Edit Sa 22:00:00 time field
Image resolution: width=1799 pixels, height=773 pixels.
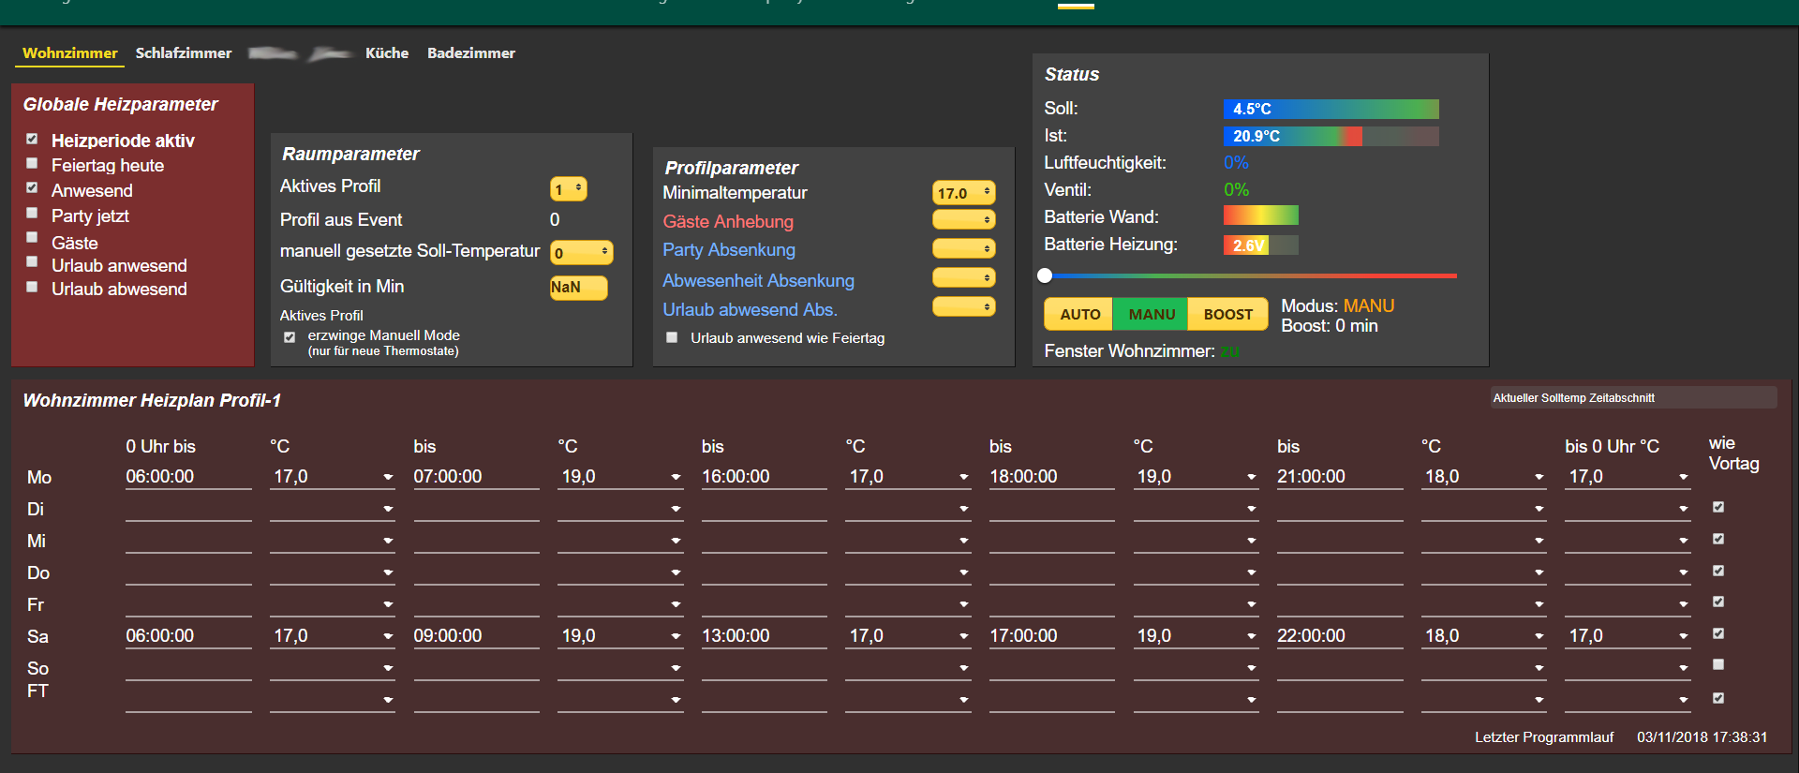click(1340, 636)
